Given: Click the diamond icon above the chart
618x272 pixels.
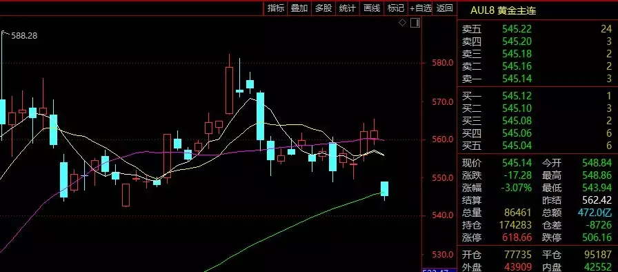Looking at the screenshot, I should [402, 23].
